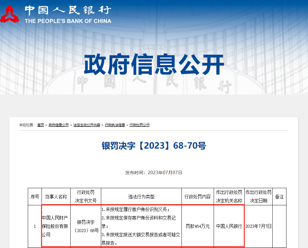Viewport: 308px width, 248px height.
Task: Click the 政府信息公开 banner heading
Action: coord(154,64)
